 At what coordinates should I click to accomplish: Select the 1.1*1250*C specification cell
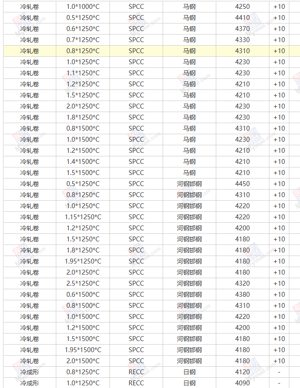pos(83,73)
